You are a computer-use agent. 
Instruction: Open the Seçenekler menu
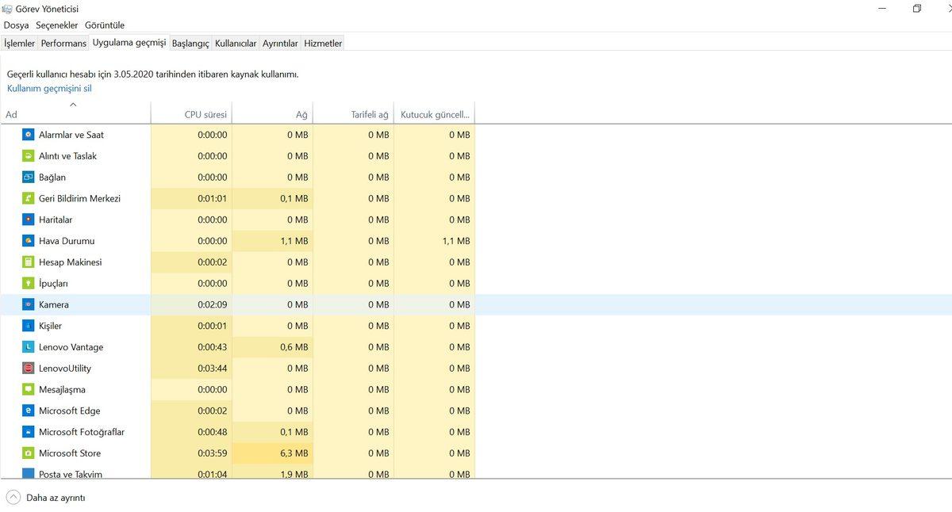(59, 25)
